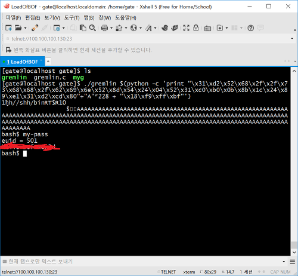Open the session Properties gear icon

tap(57, 28)
